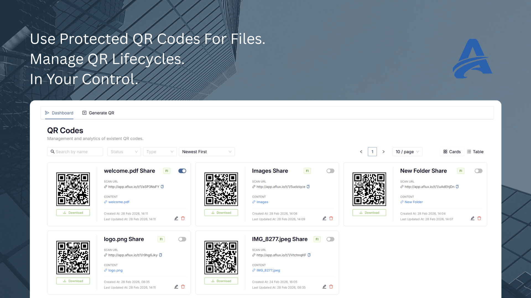Copy the welcome.pdf Share scan URL
The width and height of the screenshot is (531, 298).
pyautogui.click(x=162, y=187)
